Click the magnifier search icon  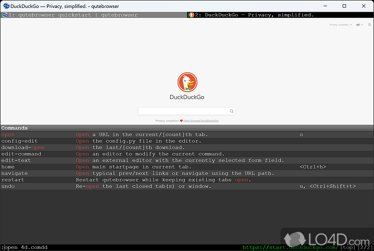pos(231,111)
